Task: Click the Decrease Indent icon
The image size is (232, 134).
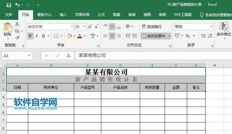Action: tap(128, 36)
